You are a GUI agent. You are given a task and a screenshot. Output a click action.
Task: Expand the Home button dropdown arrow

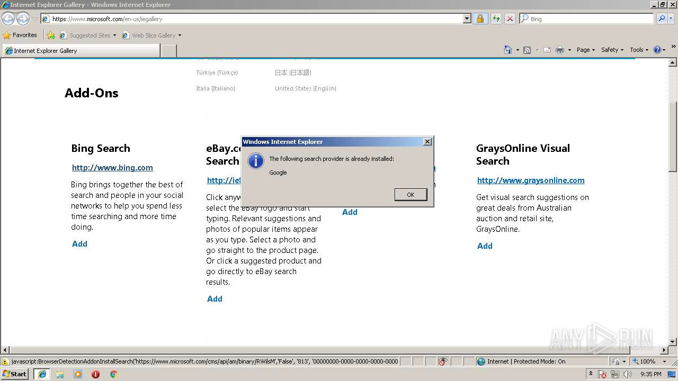(518, 50)
